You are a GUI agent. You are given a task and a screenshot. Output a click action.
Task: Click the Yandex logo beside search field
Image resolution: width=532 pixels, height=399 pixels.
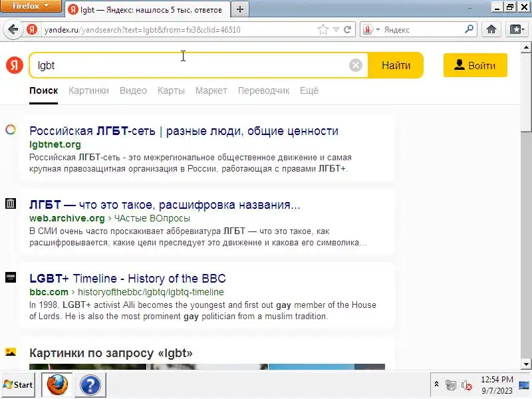(x=15, y=65)
